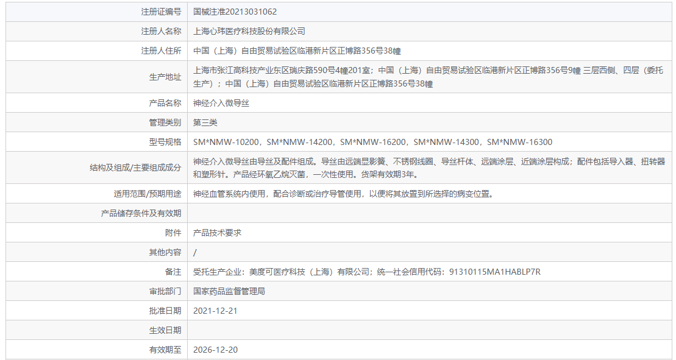Click the slash value in 其他内容 row

pyautogui.click(x=195, y=253)
